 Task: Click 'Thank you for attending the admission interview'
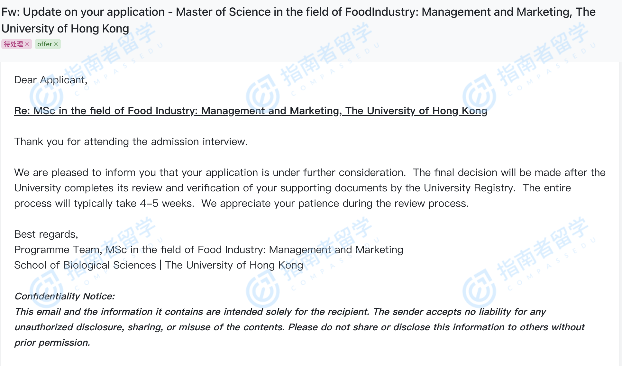pos(131,142)
